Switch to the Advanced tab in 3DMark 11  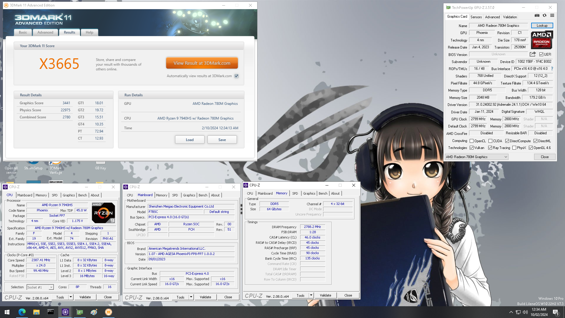45,32
